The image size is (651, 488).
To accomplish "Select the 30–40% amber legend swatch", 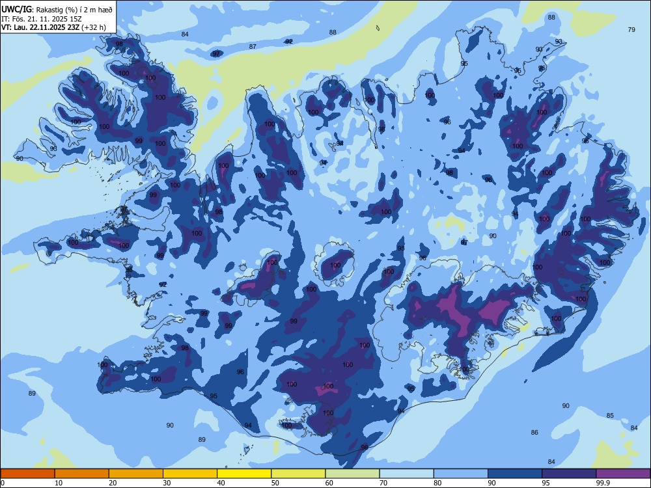I will (x=190, y=474).
